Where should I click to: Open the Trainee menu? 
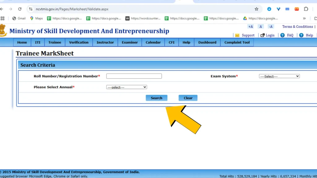(x=54, y=42)
